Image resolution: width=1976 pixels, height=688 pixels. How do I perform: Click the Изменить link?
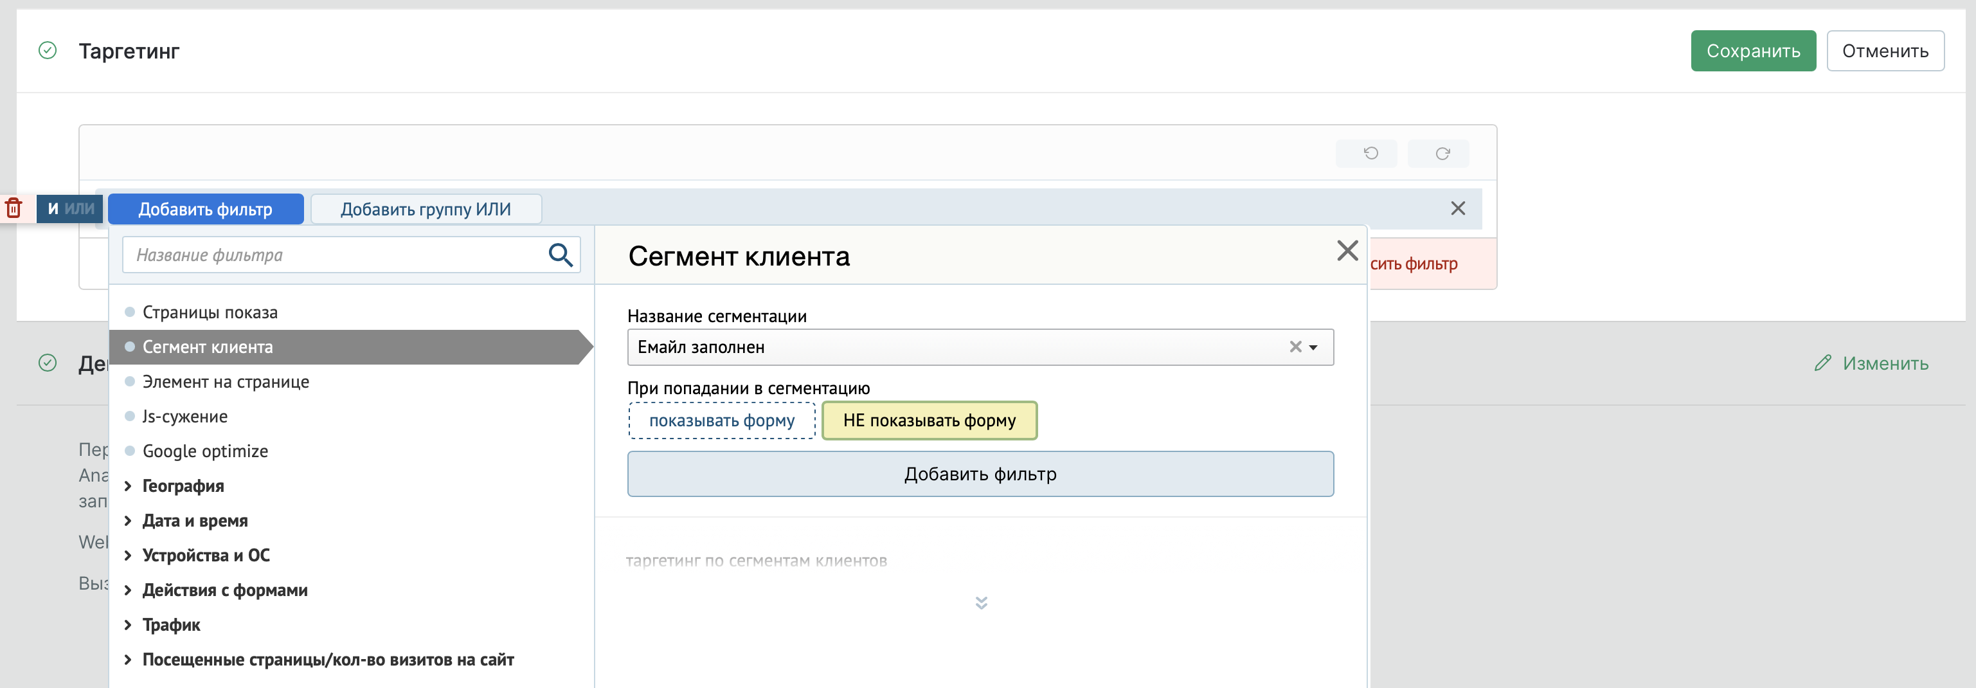pyautogui.click(x=1885, y=363)
